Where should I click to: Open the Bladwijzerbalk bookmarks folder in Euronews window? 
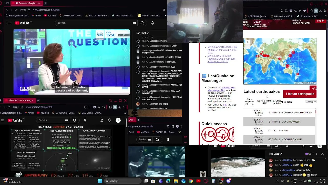[17, 15]
